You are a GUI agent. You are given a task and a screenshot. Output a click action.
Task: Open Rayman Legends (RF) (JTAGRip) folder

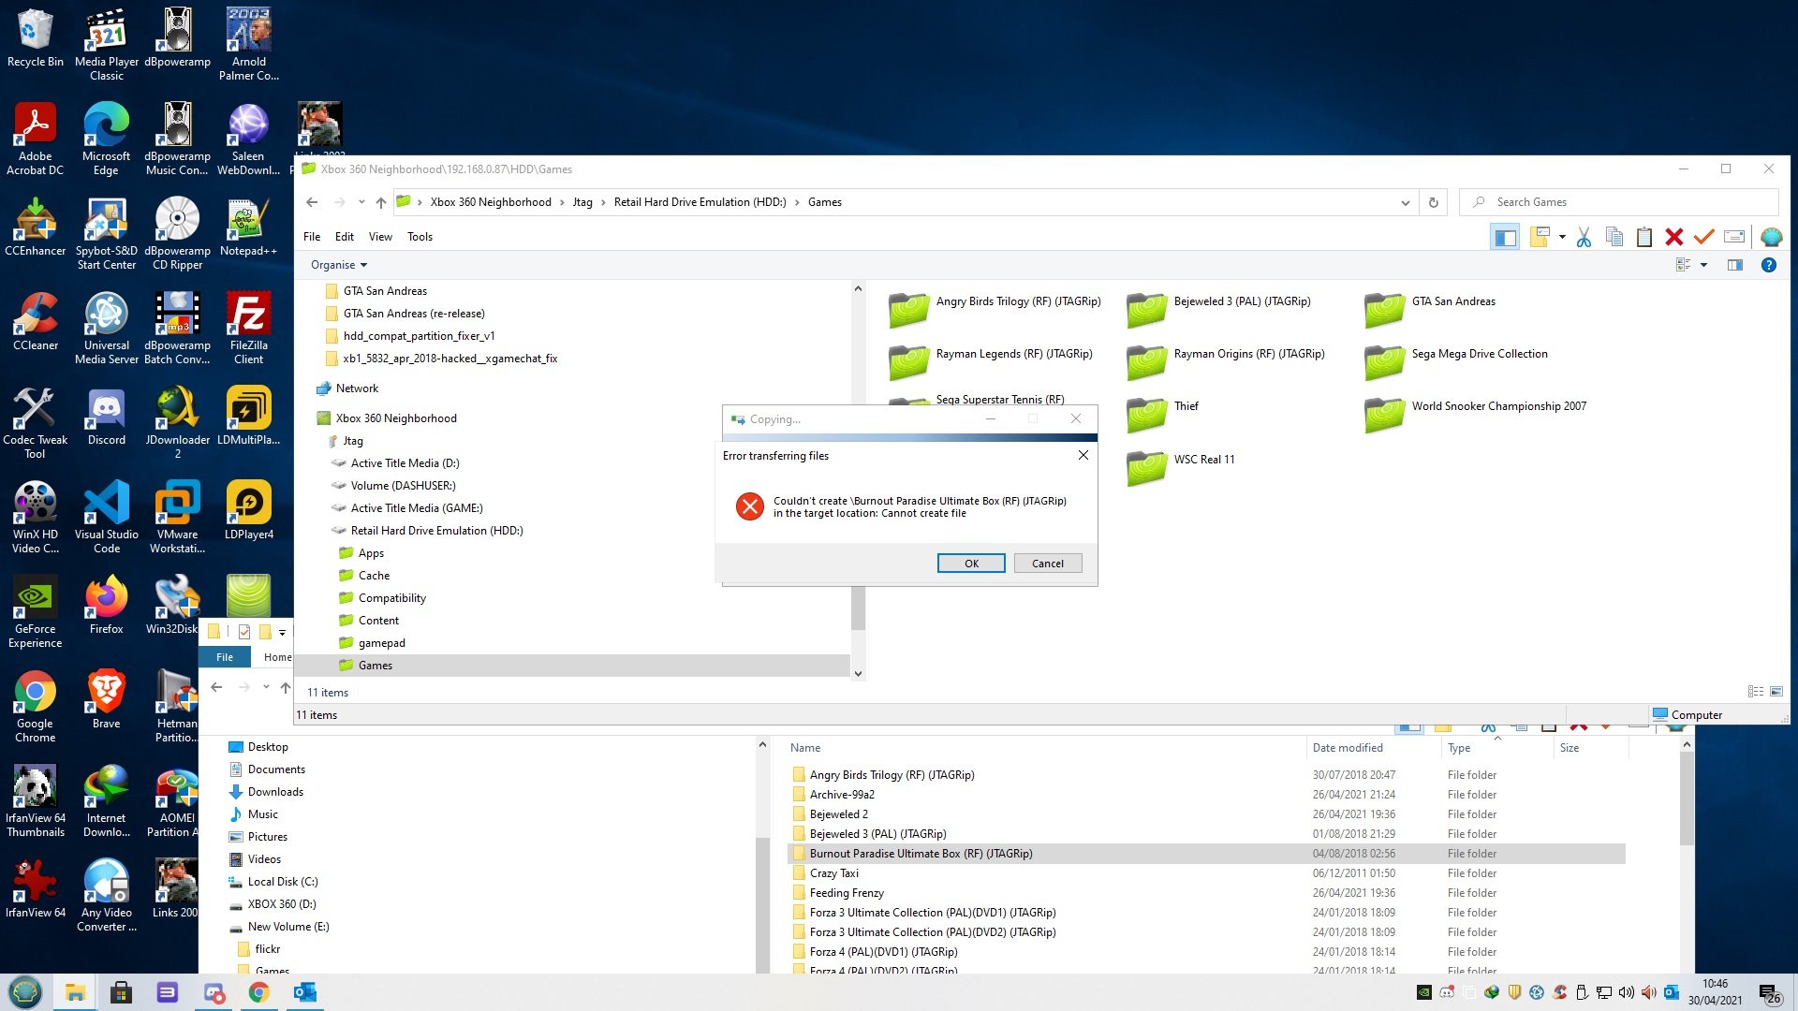pyautogui.click(x=990, y=361)
